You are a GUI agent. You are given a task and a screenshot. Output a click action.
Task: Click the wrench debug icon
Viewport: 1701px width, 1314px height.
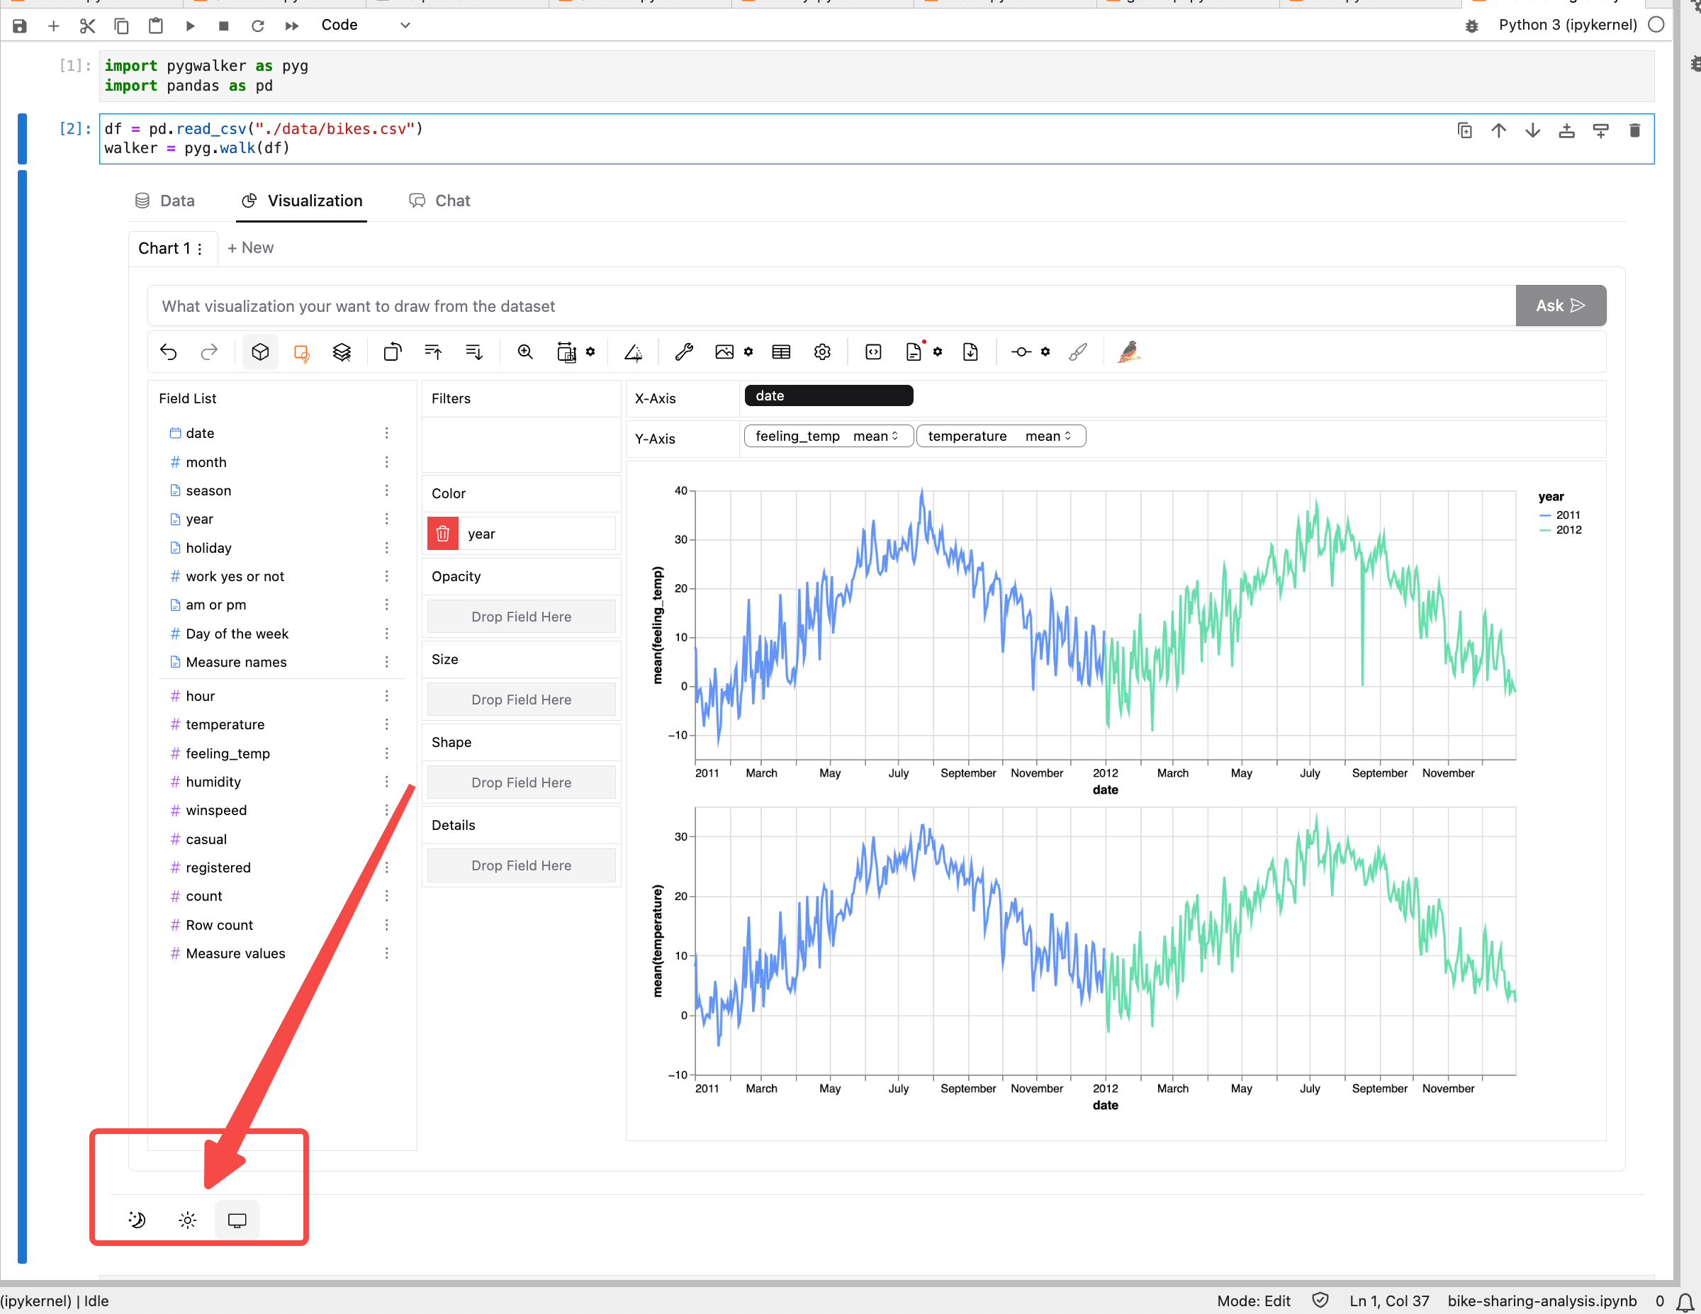pos(684,352)
